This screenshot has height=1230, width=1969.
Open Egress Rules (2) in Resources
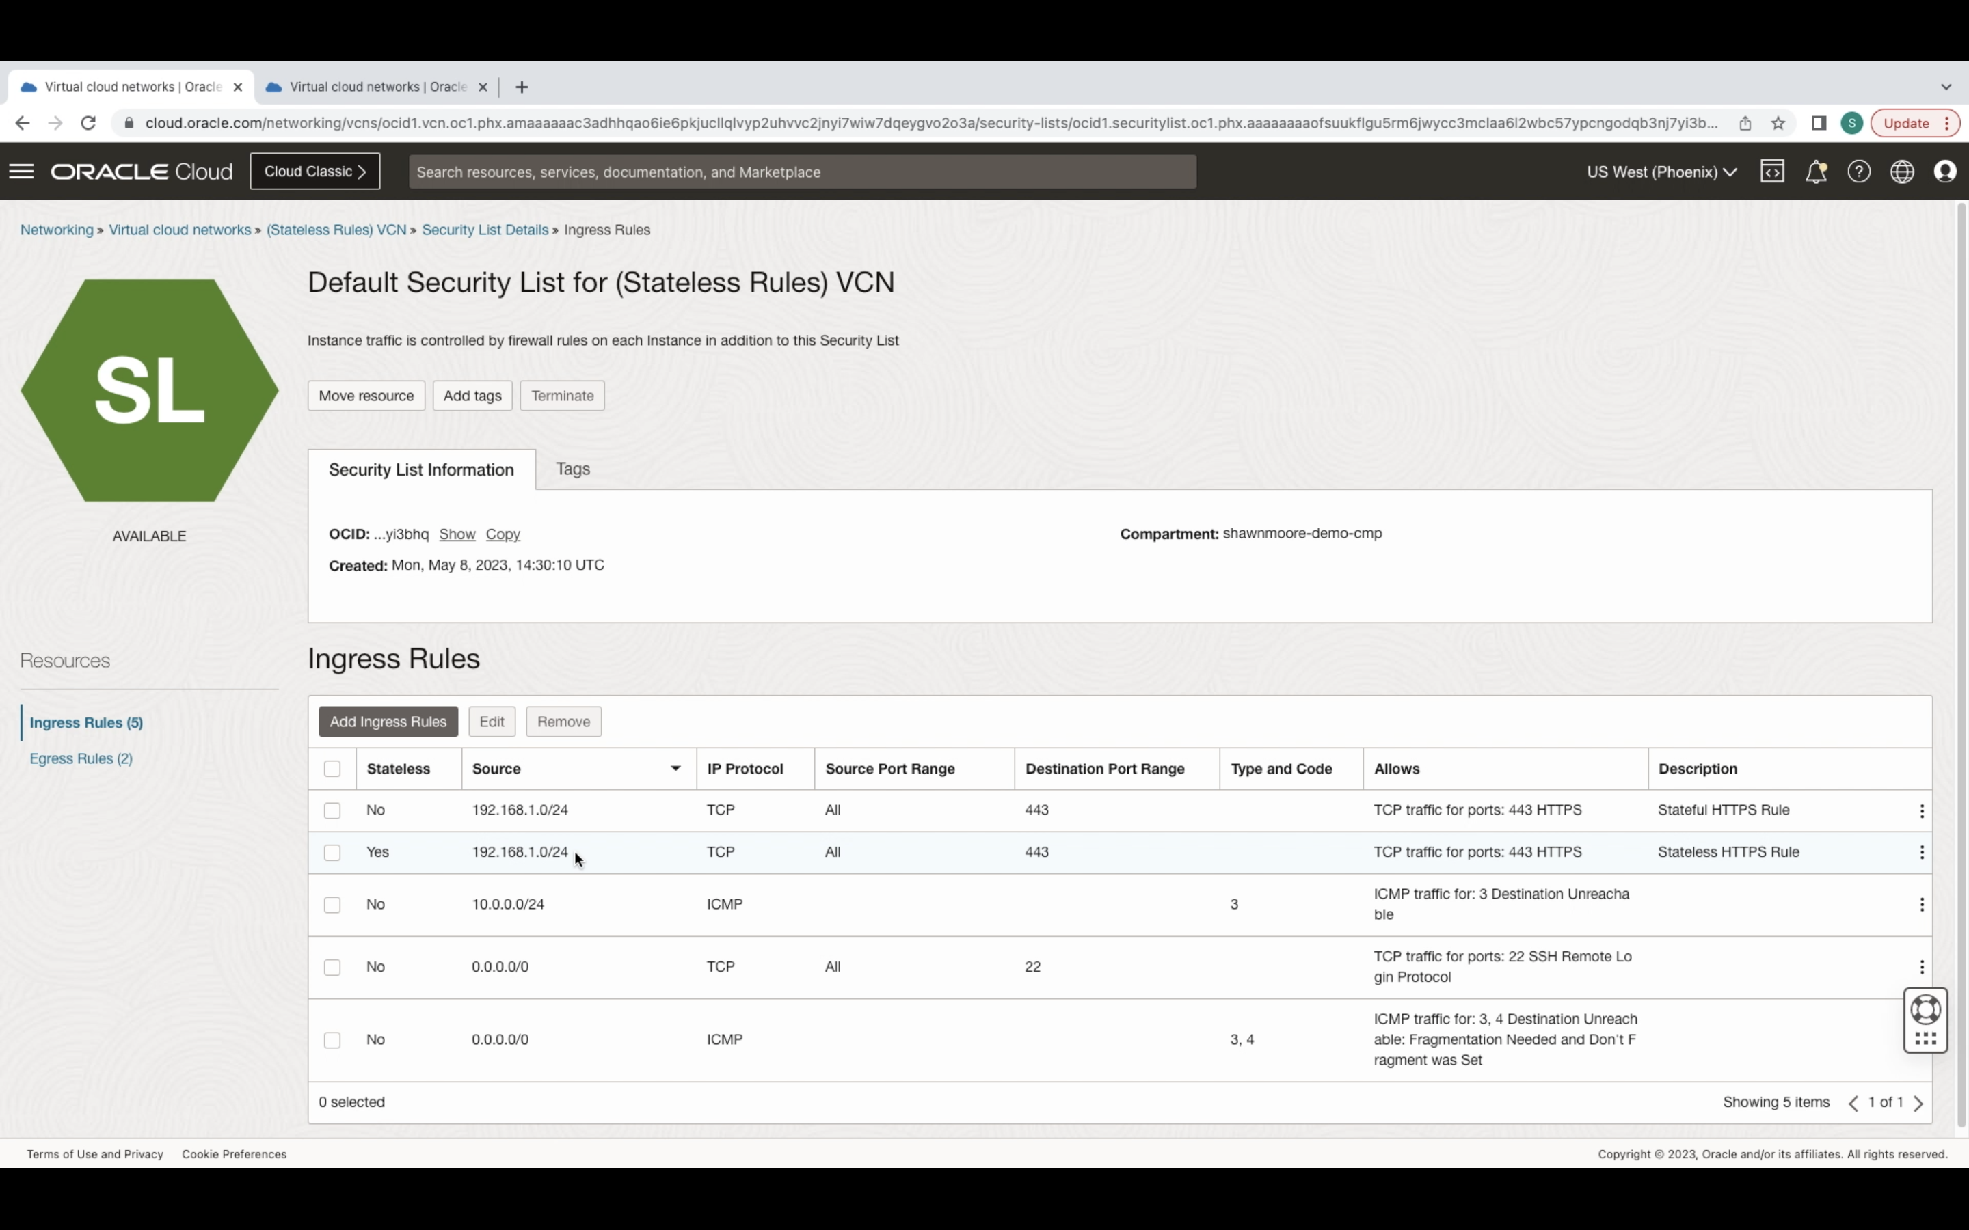(x=81, y=758)
